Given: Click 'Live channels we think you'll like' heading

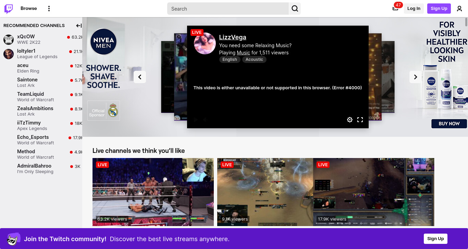Looking at the screenshot, I should [x=138, y=151].
